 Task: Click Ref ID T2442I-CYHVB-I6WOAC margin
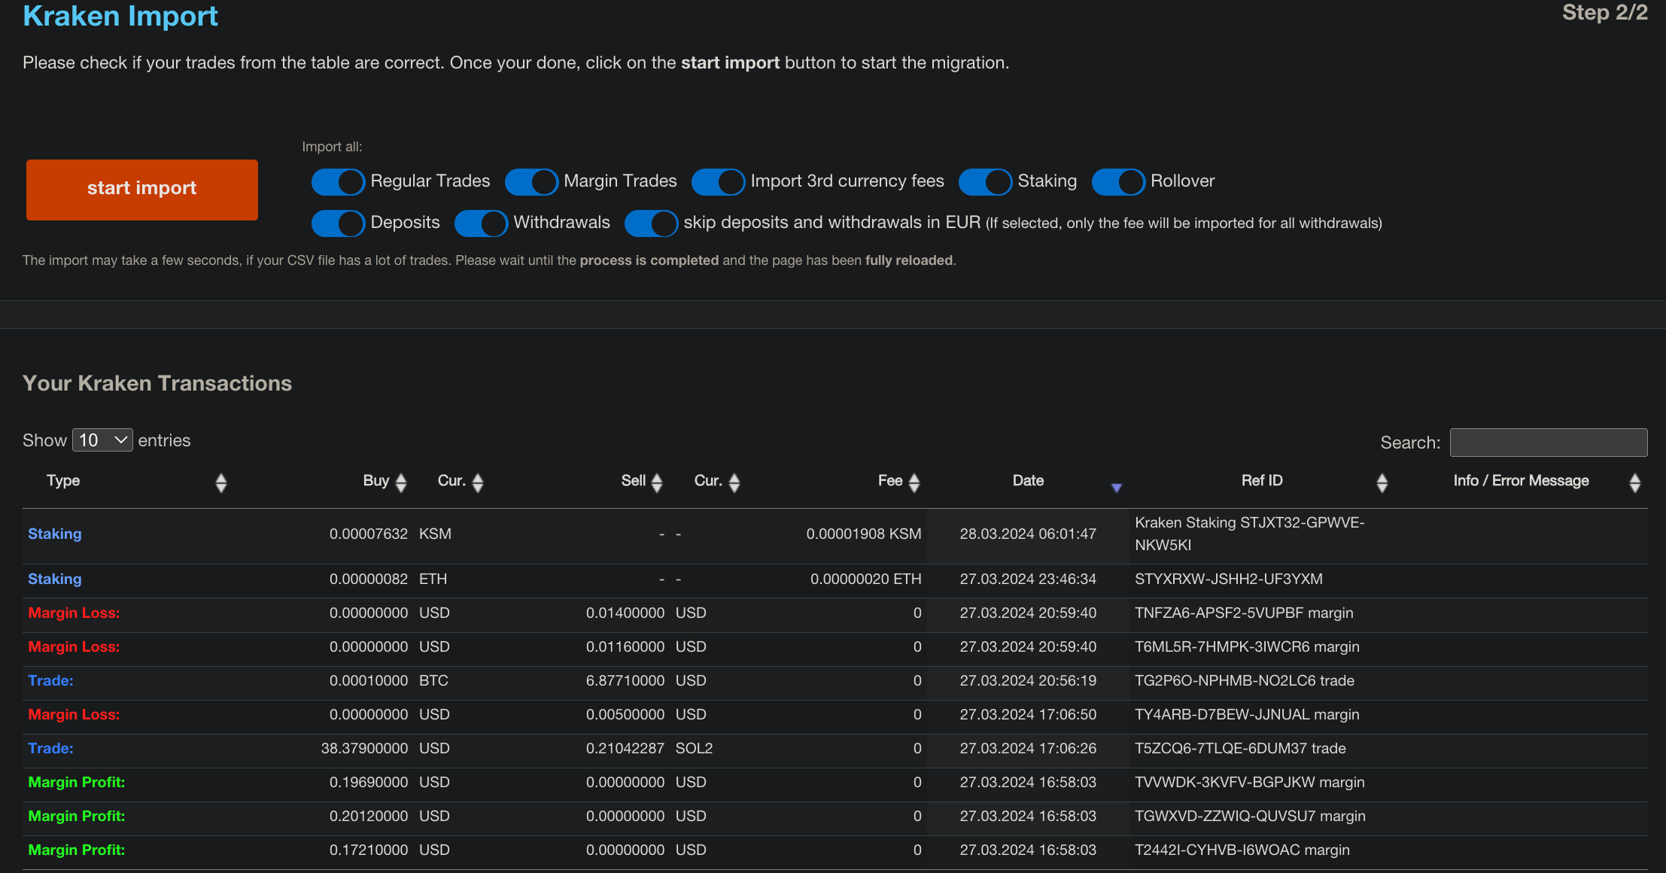click(x=1242, y=850)
